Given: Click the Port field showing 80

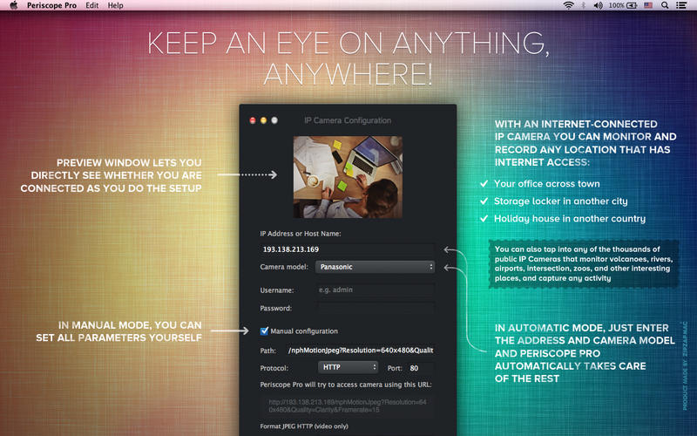Looking at the screenshot, I should 420,368.
